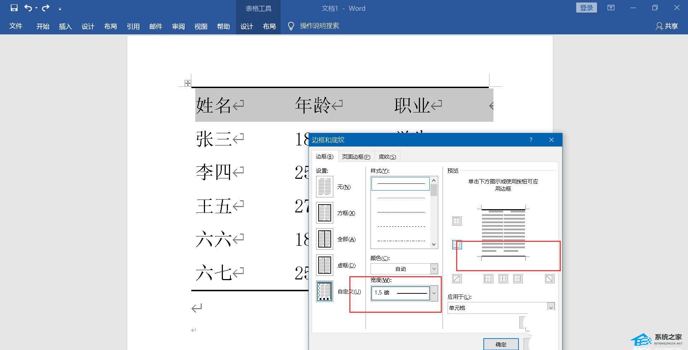Toggle the diagonal-down border button
Image resolution: width=688 pixels, height=350 pixels.
tap(550, 278)
